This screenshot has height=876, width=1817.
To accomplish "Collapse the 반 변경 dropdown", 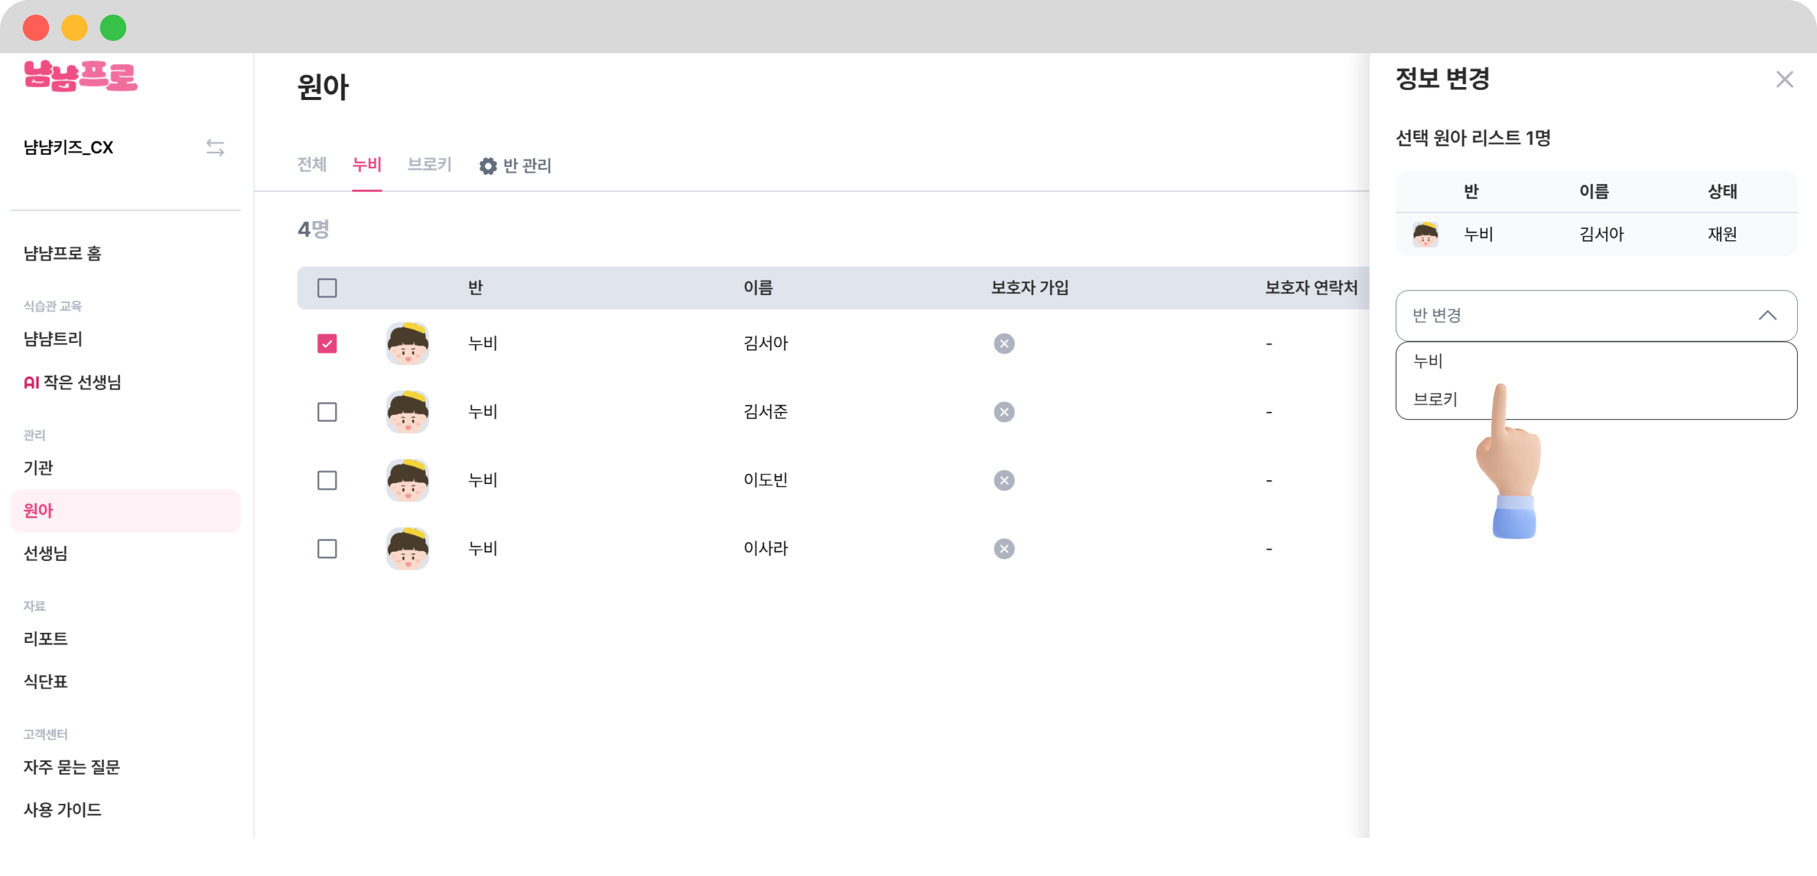I will coord(1767,315).
